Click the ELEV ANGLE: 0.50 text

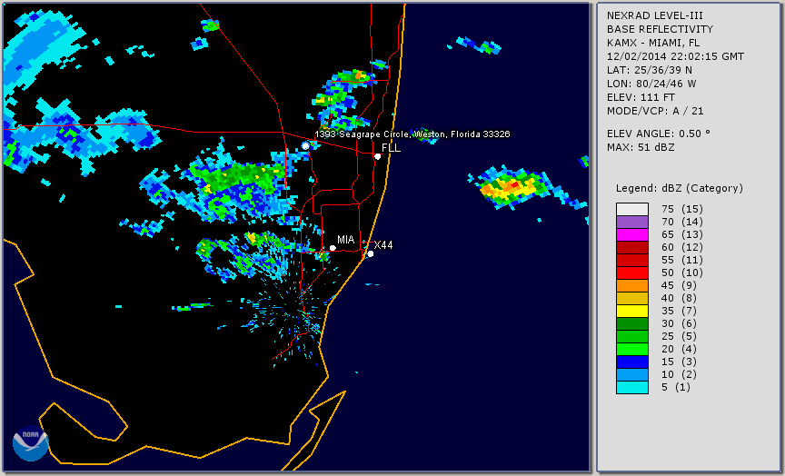coord(659,134)
